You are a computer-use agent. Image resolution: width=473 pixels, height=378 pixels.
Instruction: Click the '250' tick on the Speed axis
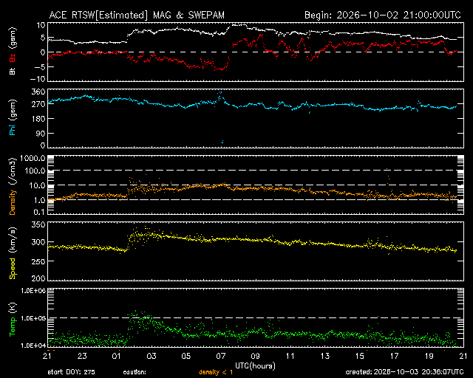pos(38,261)
